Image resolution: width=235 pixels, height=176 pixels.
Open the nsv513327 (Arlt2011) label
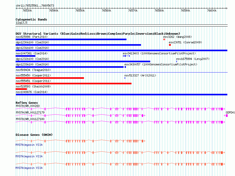[140, 75]
